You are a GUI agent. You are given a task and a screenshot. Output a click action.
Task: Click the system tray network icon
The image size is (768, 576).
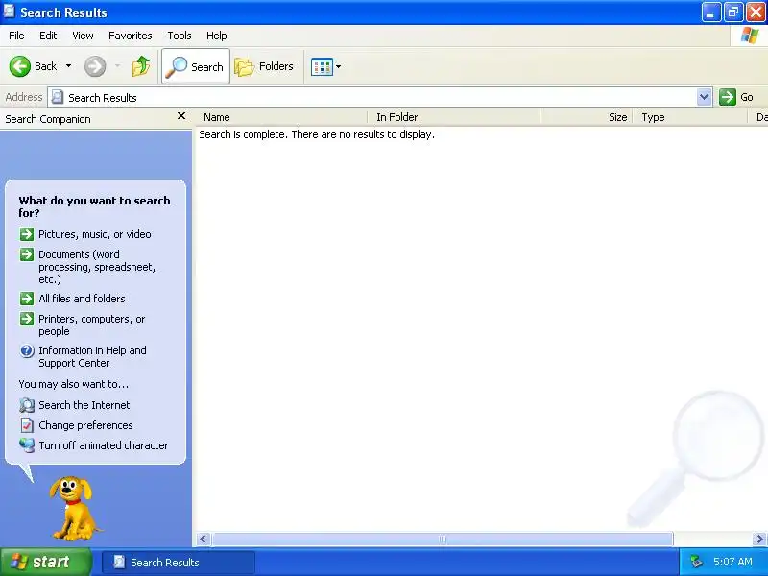[696, 562]
